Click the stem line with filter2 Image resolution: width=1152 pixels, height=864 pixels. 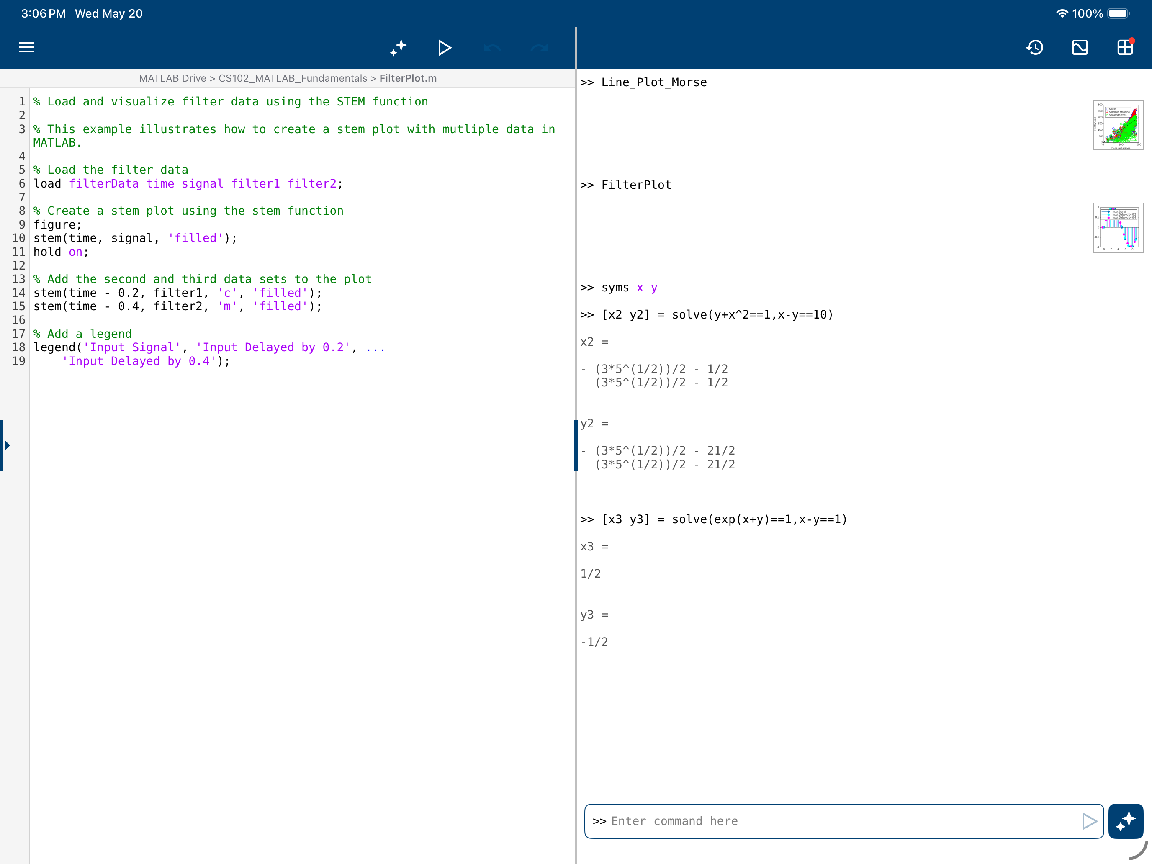pyautogui.click(x=177, y=306)
